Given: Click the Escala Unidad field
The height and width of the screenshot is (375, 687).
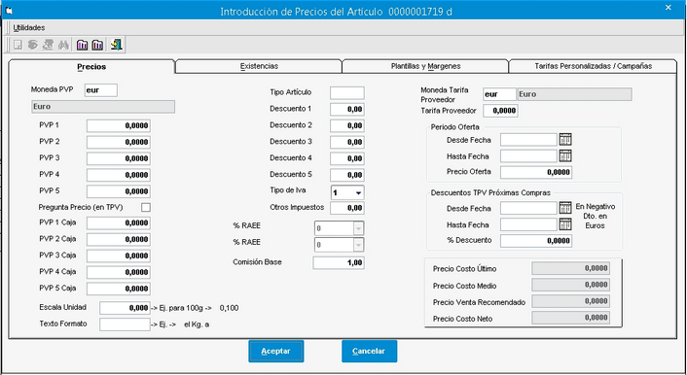Looking at the screenshot, I should coord(125,308).
